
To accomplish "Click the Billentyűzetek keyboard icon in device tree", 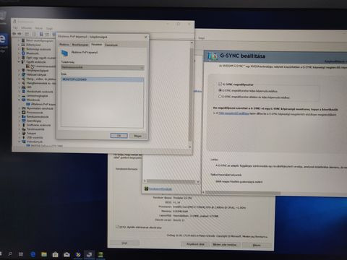I will 23,45.
